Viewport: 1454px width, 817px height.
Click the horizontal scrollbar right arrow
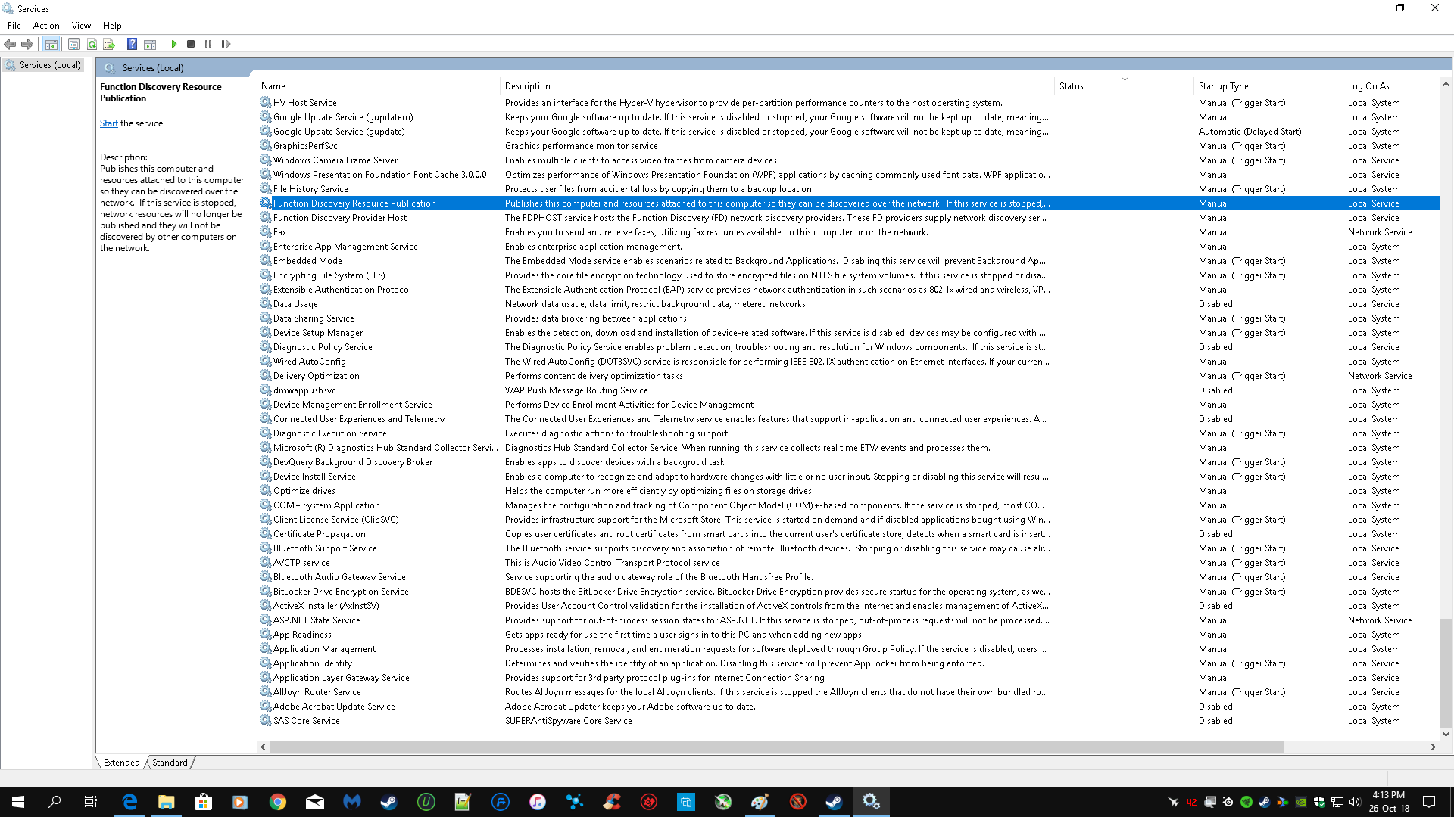coord(1433,747)
